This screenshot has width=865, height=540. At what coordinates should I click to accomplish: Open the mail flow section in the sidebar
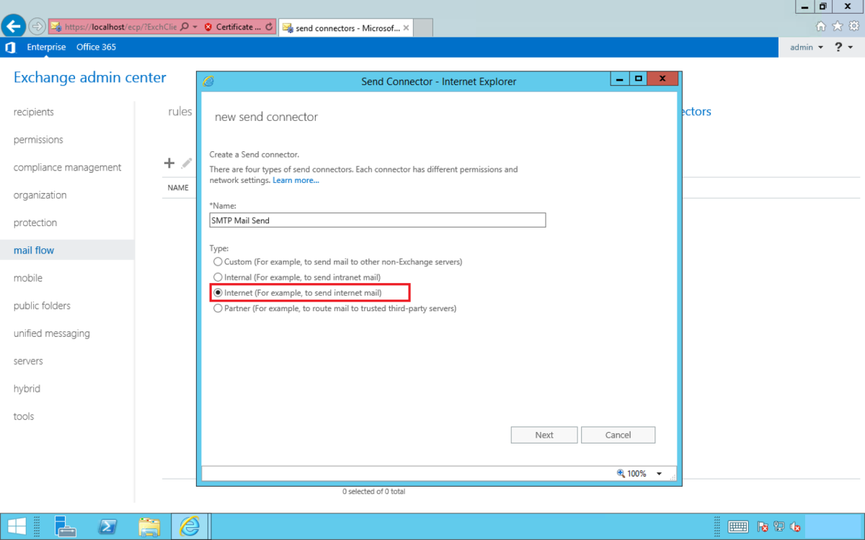tap(33, 250)
